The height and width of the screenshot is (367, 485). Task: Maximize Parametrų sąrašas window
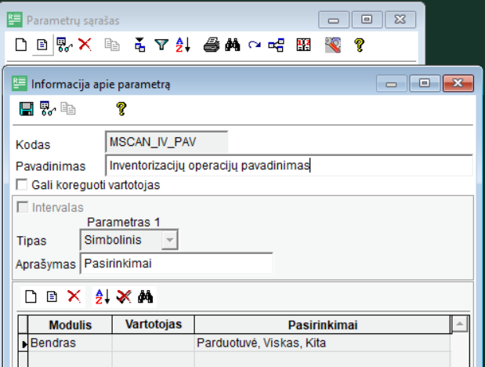pos(367,20)
